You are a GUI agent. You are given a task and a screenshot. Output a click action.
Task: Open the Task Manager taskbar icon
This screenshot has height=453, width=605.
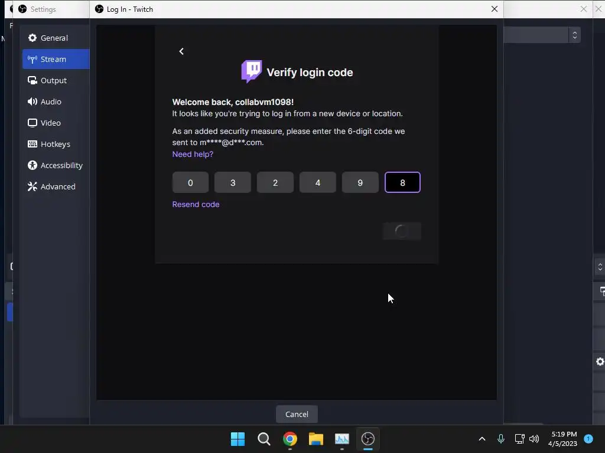[x=342, y=439]
